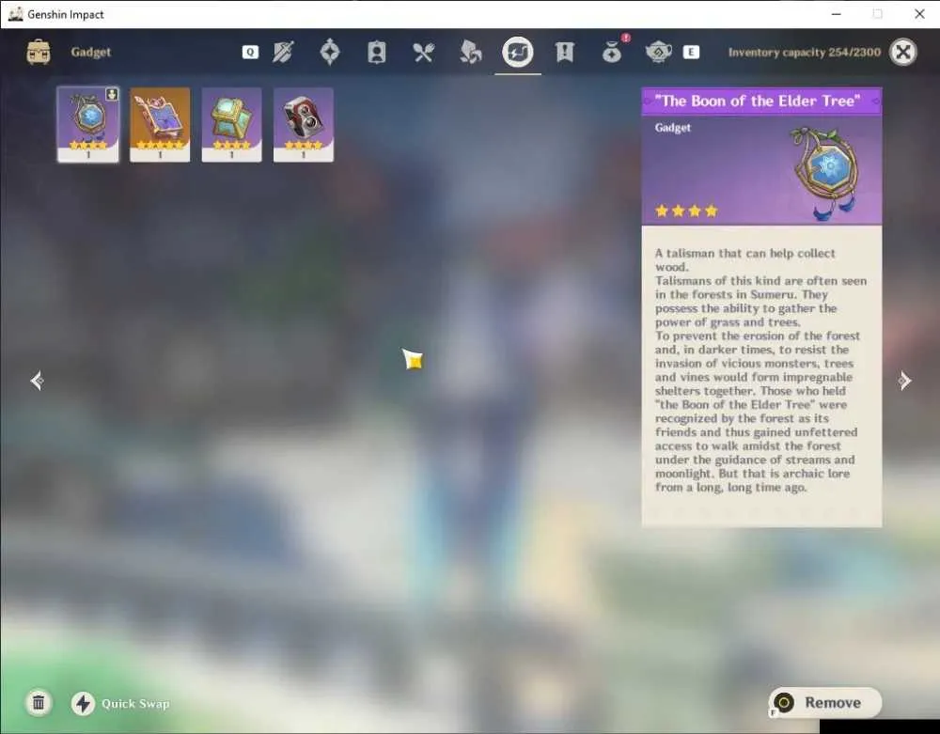Viewport: 940px width, 734px height.
Task: Open the Furnishings teapot tab icon
Action: (658, 52)
